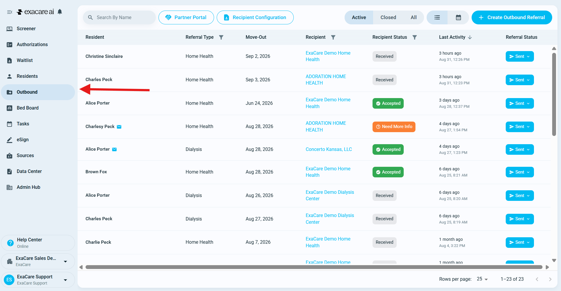Open Sent dropdown for Brown Fox
The height and width of the screenshot is (291, 561).
(520, 172)
